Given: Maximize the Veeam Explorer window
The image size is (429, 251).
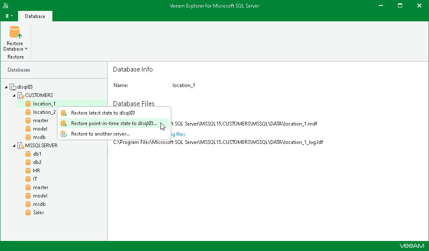Looking at the screenshot, I should [400, 5].
